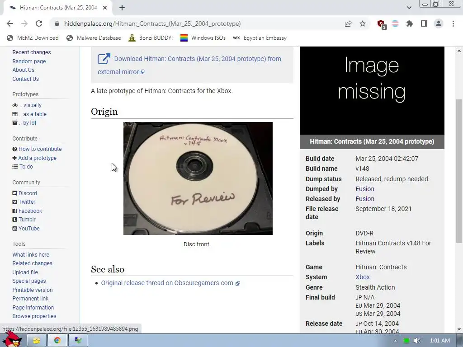Open the tab search dropdown arrow

(x=409, y=8)
